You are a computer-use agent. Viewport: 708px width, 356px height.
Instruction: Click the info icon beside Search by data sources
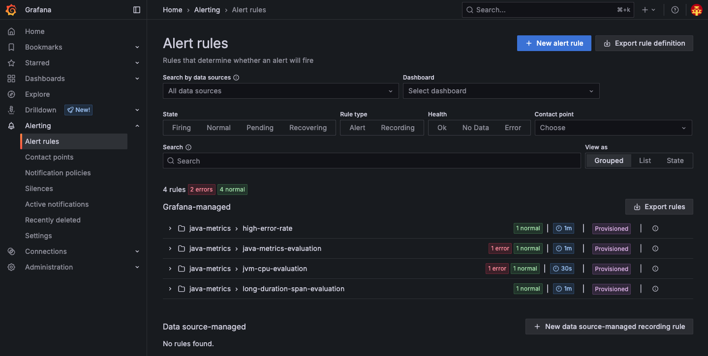click(236, 78)
